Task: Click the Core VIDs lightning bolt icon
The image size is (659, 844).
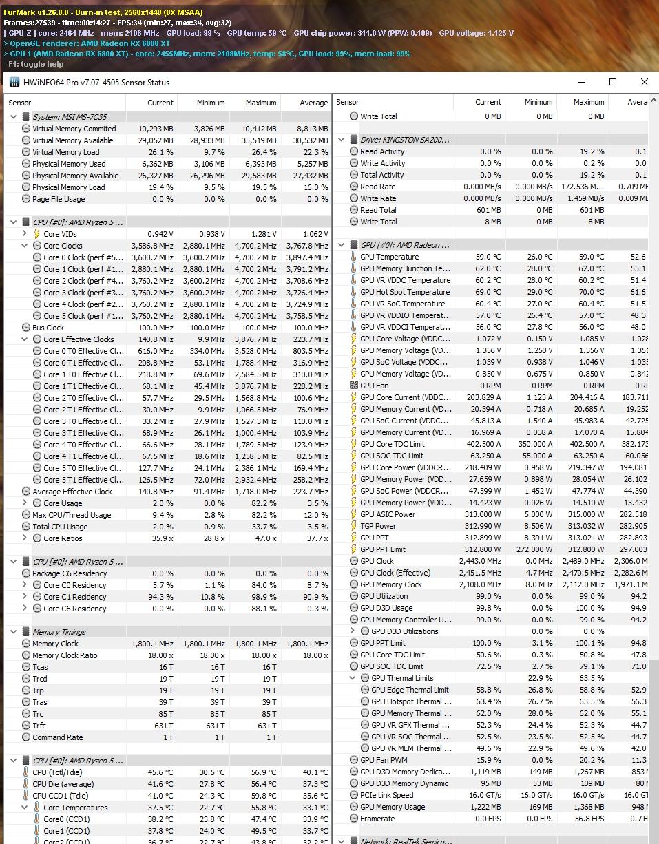Action: pyautogui.click(x=37, y=234)
